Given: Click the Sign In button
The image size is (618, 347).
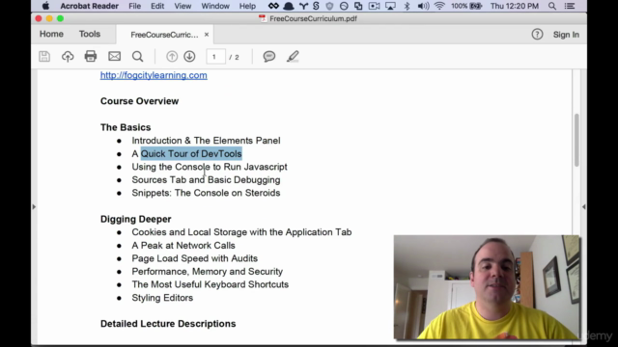Looking at the screenshot, I should tap(566, 35).
